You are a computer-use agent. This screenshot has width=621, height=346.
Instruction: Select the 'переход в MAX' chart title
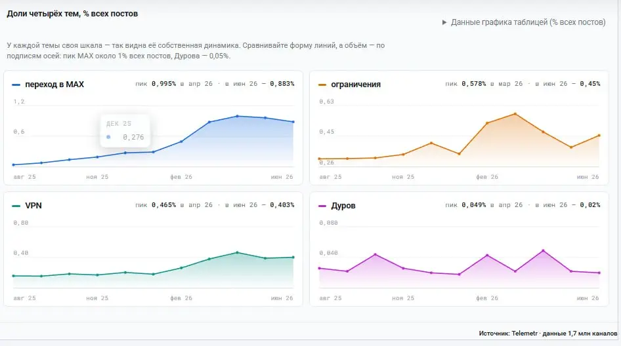(x=54, y=85)
